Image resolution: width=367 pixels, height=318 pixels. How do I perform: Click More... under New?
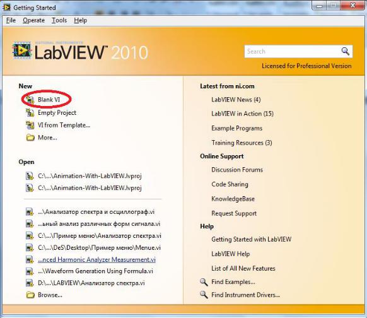47,138
